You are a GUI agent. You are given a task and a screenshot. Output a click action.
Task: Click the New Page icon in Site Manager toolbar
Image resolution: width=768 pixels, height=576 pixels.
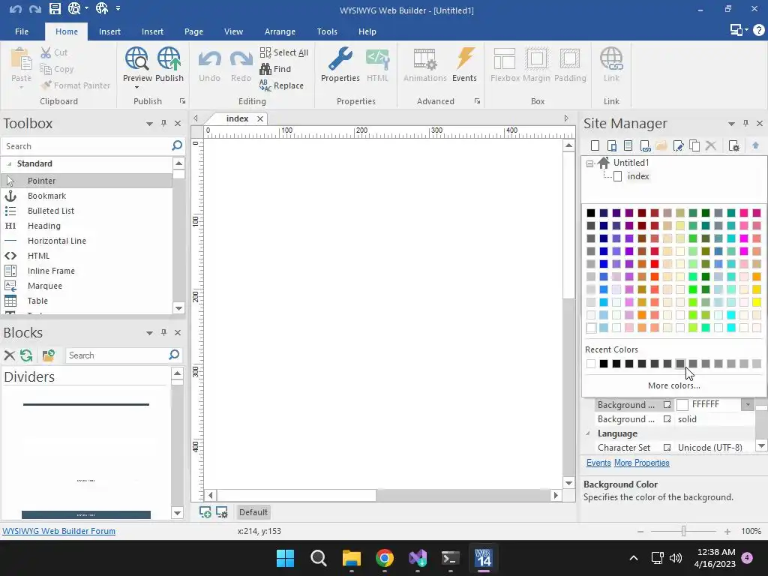595,145
